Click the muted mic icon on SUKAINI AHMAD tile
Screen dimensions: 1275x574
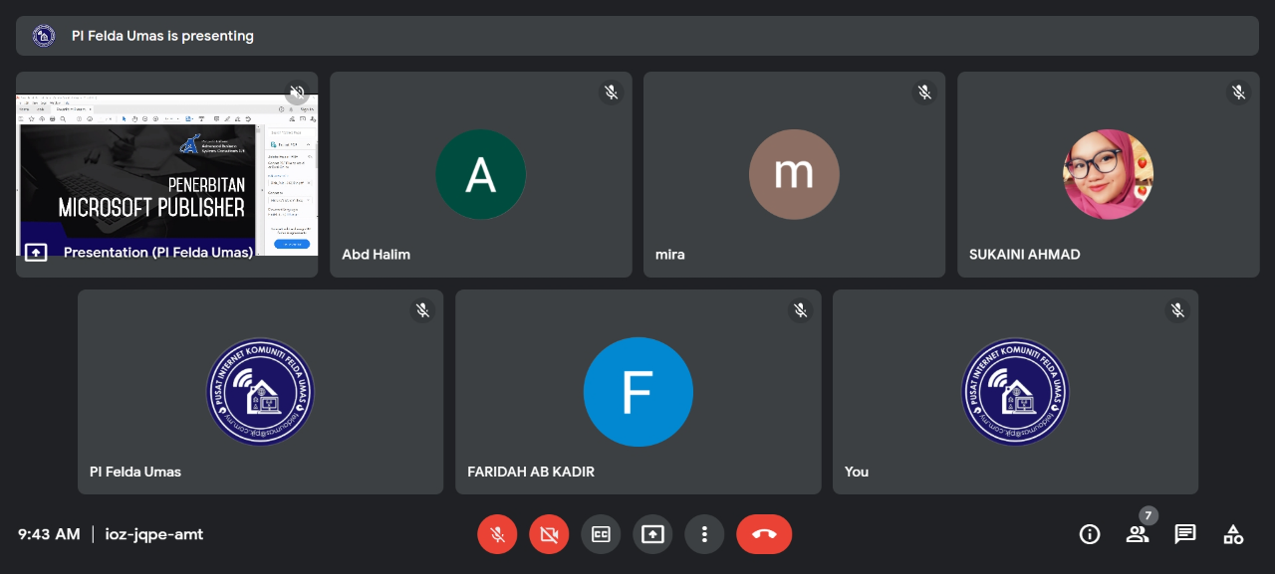(1238, 93)
